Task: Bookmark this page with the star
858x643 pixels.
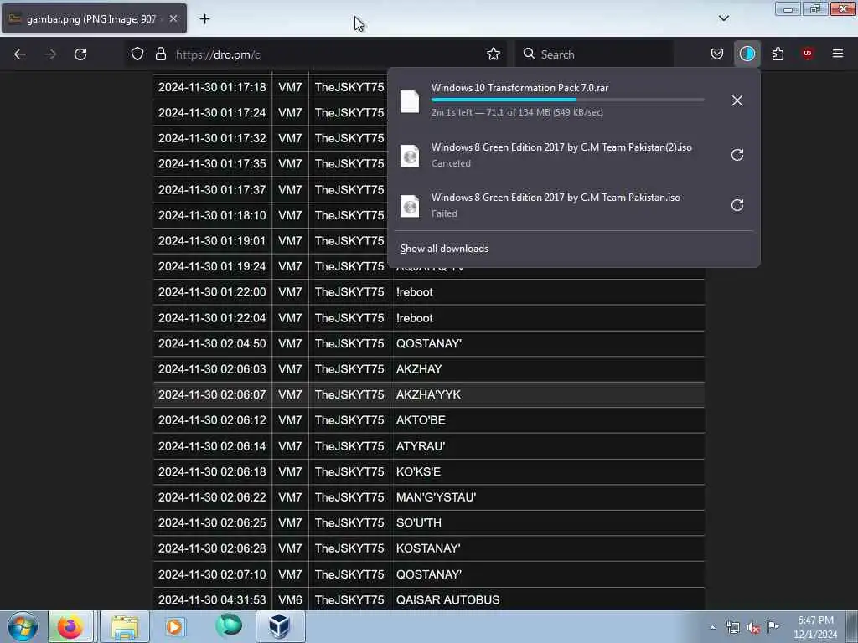Action: coord(493,54)
